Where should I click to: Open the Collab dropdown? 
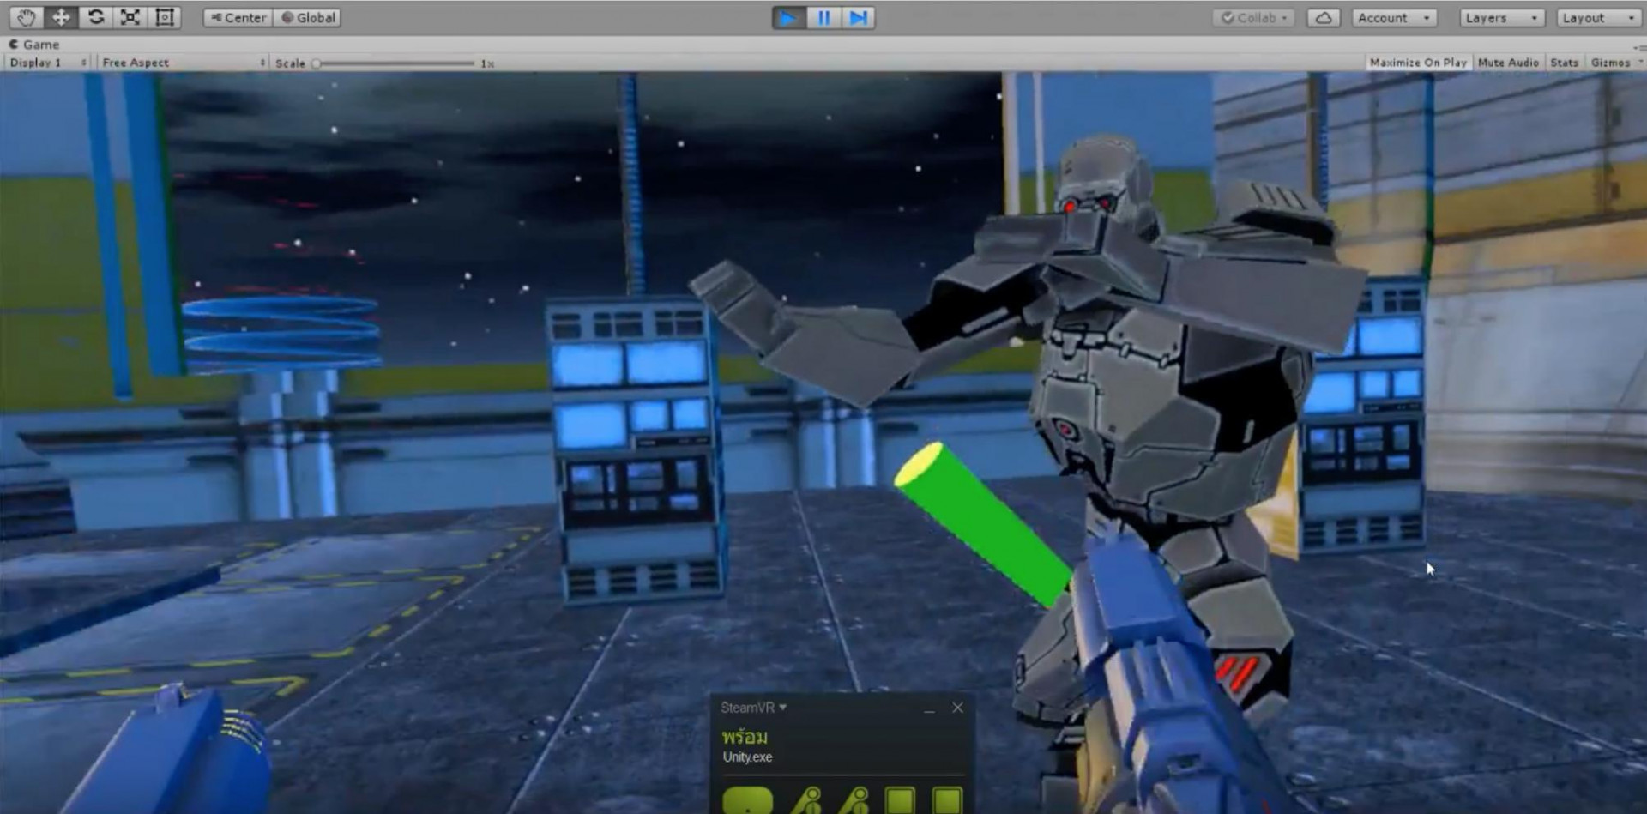pos(1254,18)
